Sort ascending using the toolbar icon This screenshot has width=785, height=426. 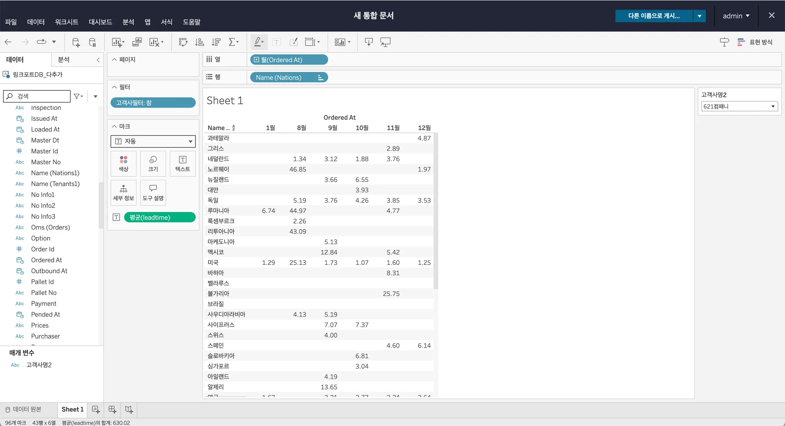(x=199, y=42)
